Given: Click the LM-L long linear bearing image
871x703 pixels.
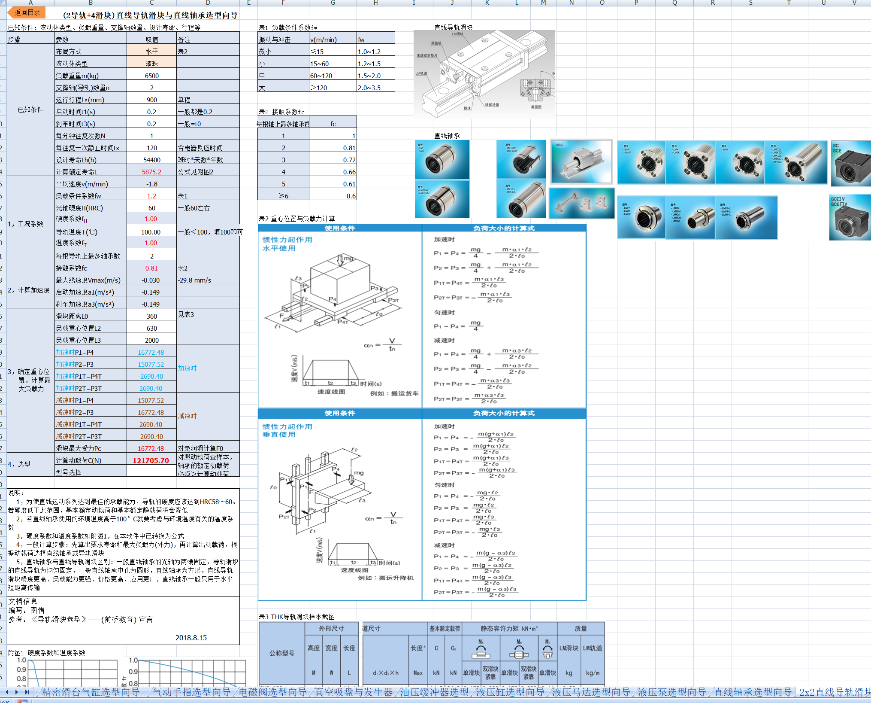Looking at the screenshot, I should 521,199.
